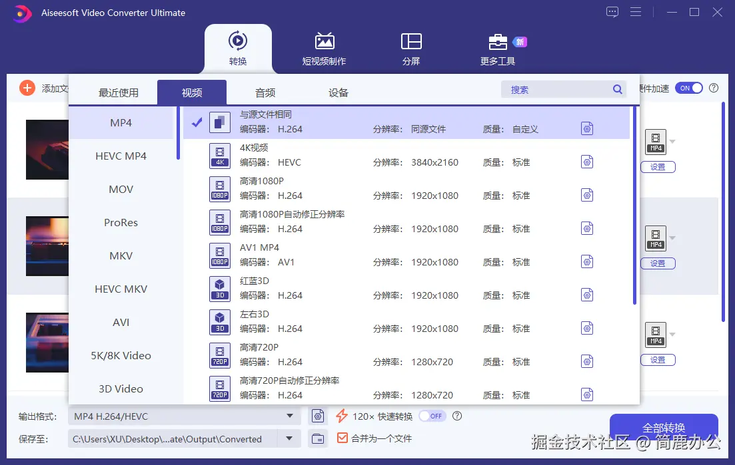Expand the 保存至 save path dropdown

coord(289,438)
